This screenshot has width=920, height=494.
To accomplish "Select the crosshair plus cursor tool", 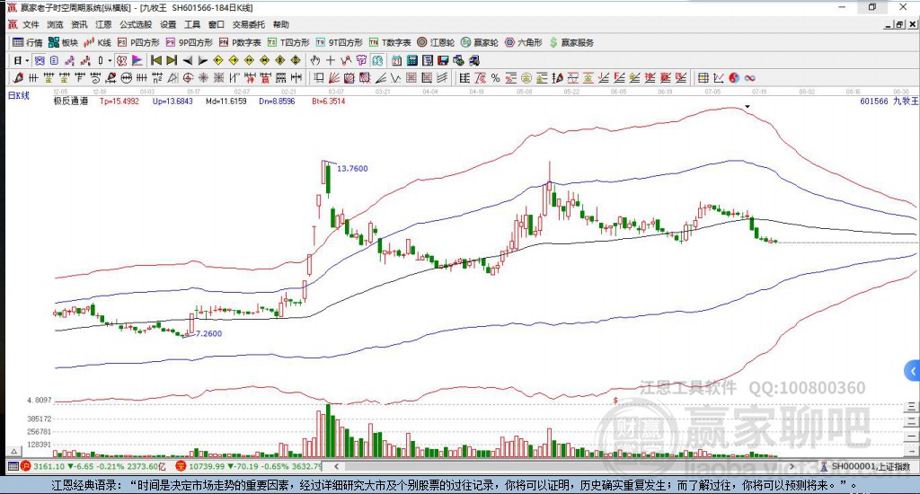I will 331,60.
